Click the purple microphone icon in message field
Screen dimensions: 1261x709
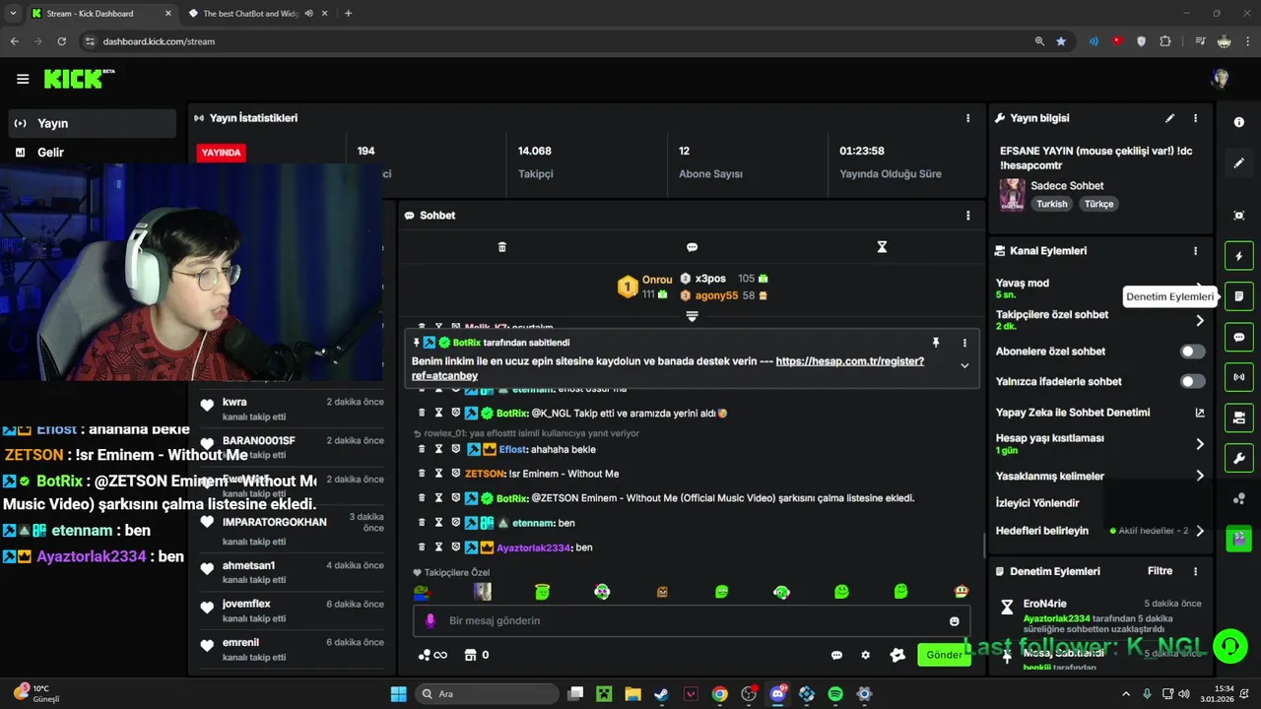point(430,621)
